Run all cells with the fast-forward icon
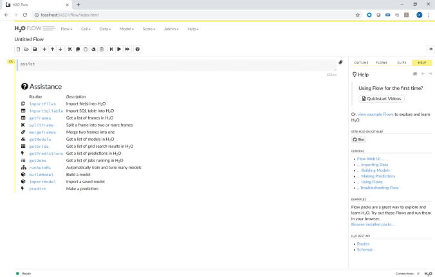The width and height of the screenshot is (435, 277). (x=127, y=49)
